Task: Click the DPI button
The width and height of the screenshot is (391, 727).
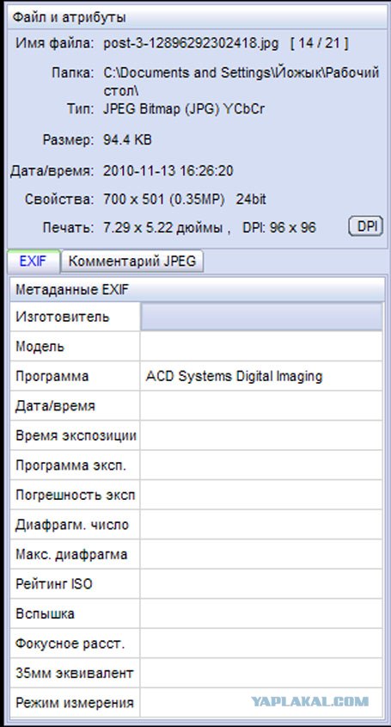Action: click(x=365, y=226)
